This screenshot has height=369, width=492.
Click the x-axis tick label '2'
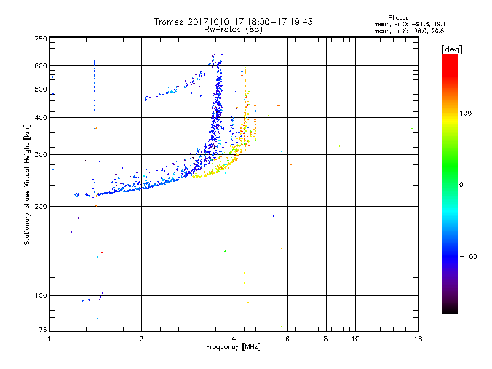141,339
